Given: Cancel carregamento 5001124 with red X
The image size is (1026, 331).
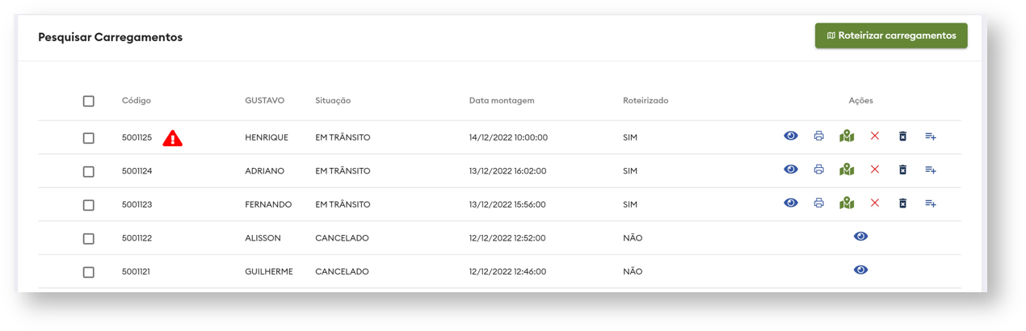Looking at the screenshot, I should pos(874,170).
